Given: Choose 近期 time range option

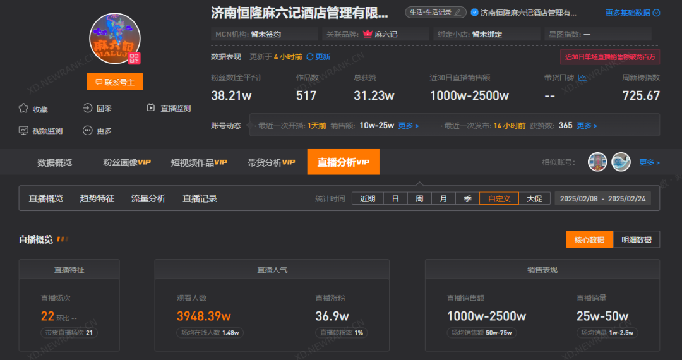Looking at the screenshot, I should point(368,198).
